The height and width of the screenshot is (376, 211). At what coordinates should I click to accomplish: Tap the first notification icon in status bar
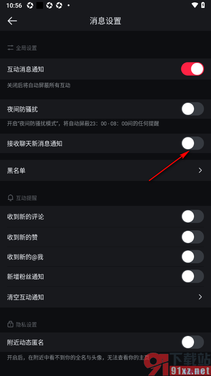click(30, 5)
